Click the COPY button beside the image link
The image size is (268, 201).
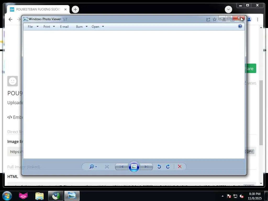[x=250, y=152]
